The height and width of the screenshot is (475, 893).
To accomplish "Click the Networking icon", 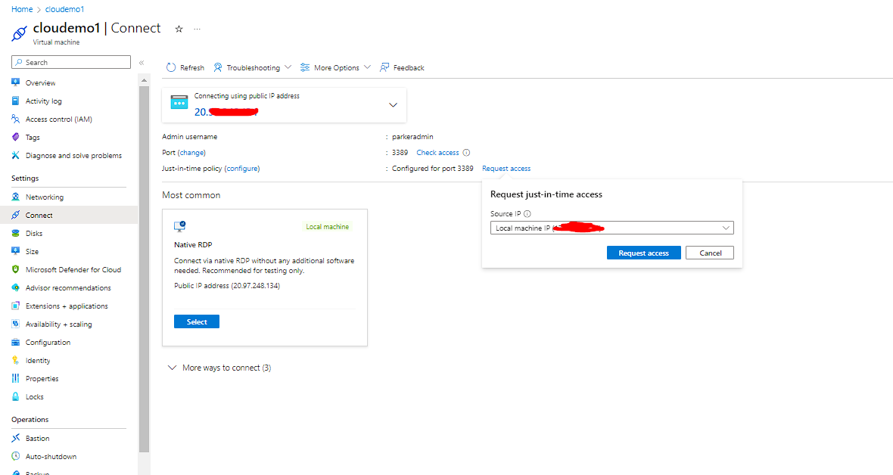I will click(15, 197).
